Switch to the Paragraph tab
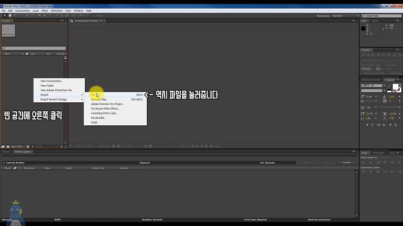 (x=378, y=153)
